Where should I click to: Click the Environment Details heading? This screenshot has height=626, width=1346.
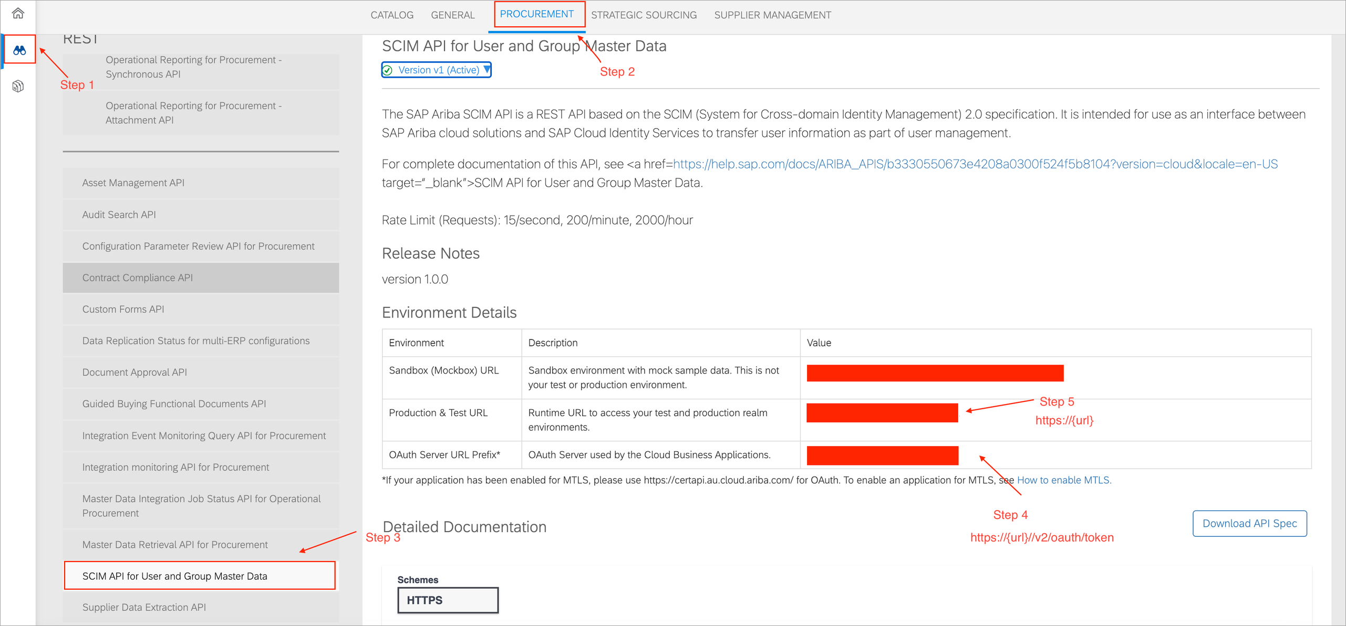click(x=449, y=312)
